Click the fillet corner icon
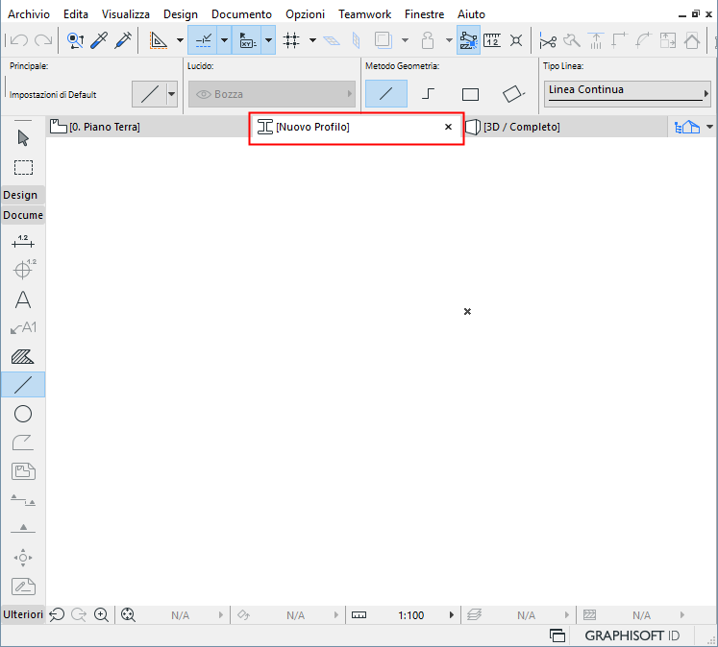The width and height of the screenshot is (718, 647). pyautogui.click(x=620, y=40)
